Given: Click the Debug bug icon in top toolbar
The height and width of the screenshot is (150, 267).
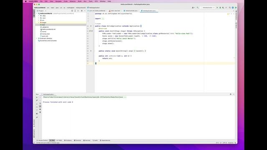Looking at the screenshot, I should tap(220, 7).
